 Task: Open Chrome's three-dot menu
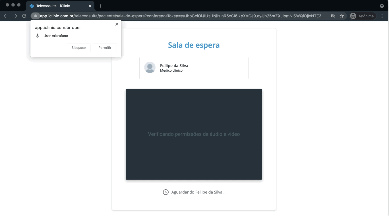382,16
